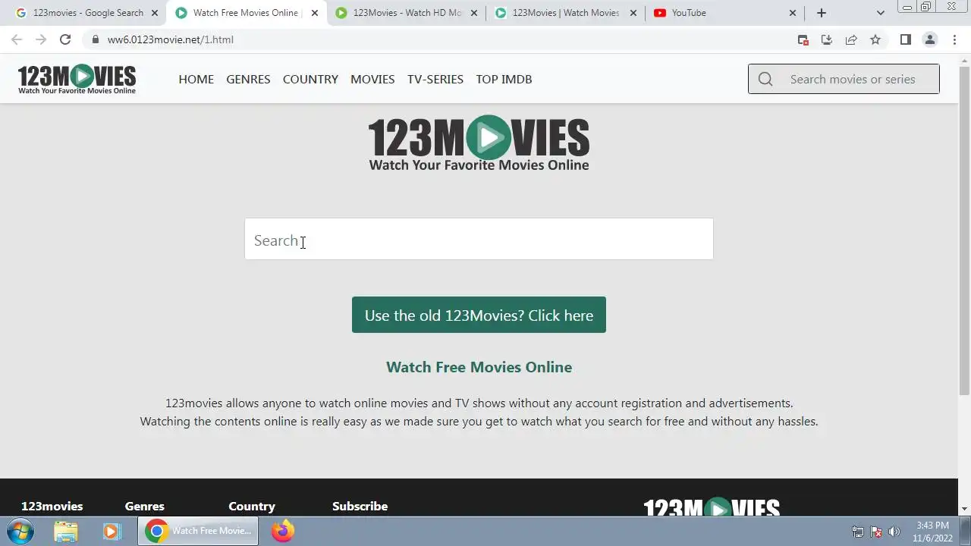971x546 pixels.
Task: Click the blocked pop-up icon in address bar
Action: click(x=803, y=39)
